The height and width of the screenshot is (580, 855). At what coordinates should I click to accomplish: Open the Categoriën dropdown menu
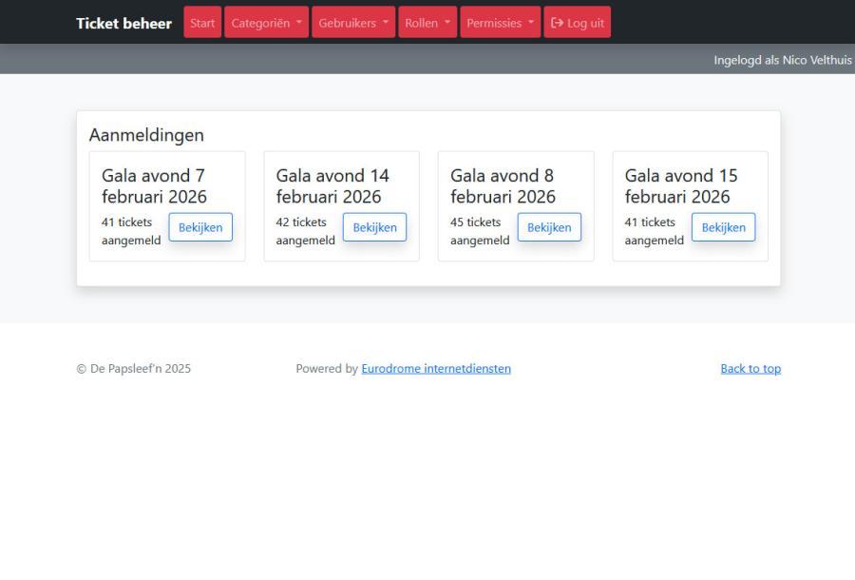click(x=266, y=23)
